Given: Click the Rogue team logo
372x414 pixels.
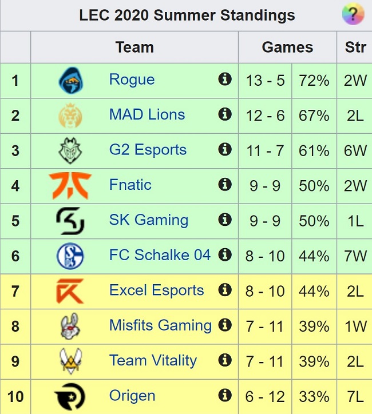Looking at the screenshot, I should (x=70, y=81).
